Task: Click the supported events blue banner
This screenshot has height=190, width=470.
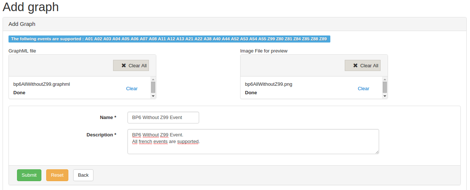Action: [169, 39]
